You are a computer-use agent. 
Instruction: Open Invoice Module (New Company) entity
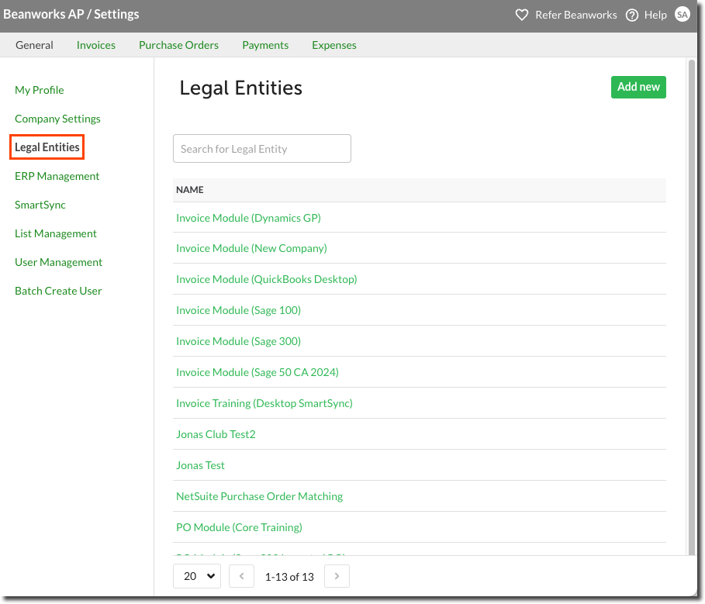point(251,248)
